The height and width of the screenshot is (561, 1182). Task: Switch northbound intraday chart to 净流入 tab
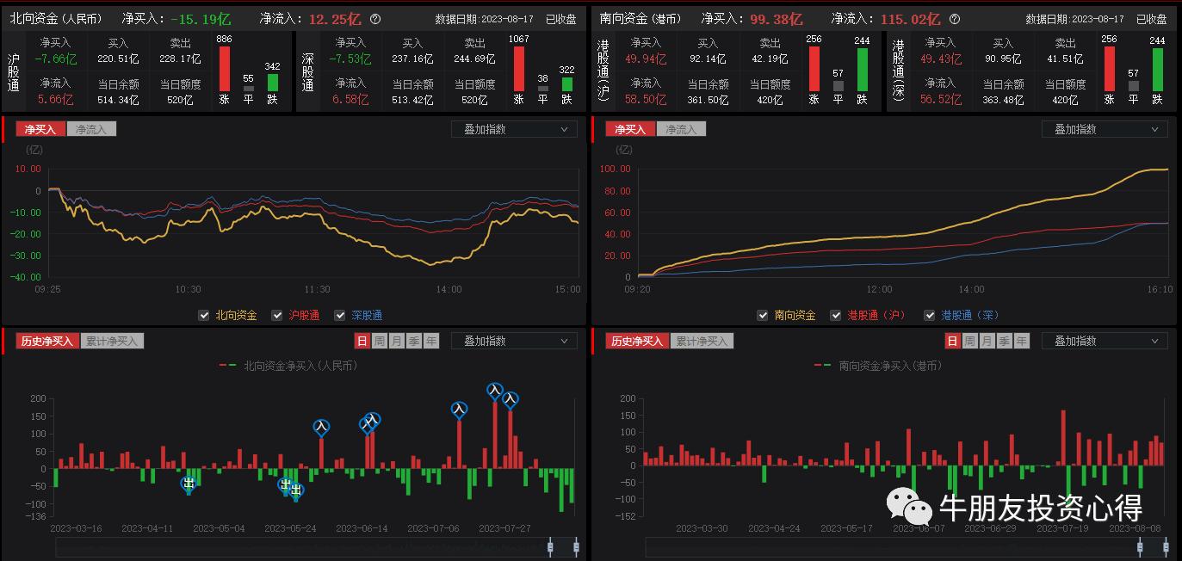[91, 129]
